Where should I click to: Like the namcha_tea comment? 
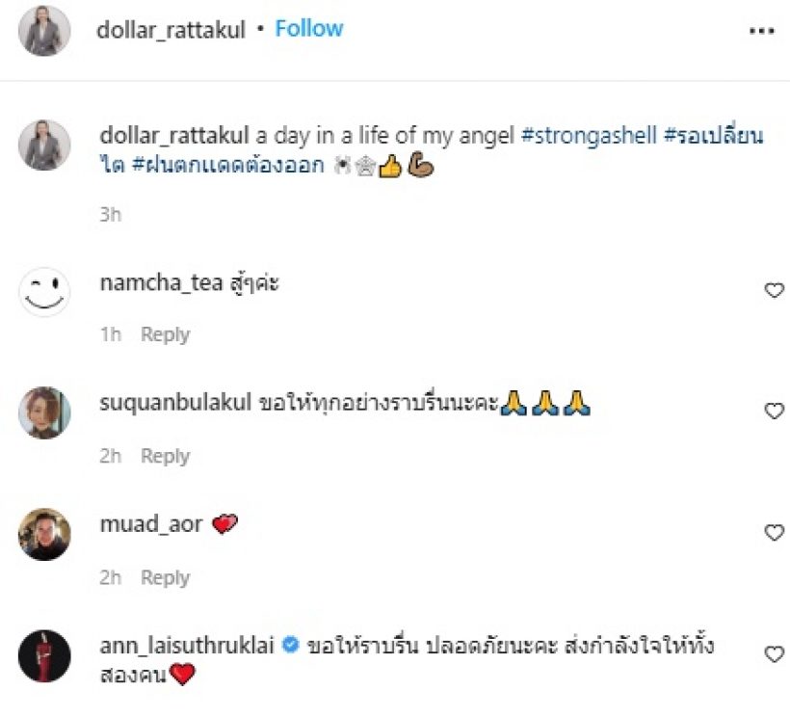click(774, 290)
